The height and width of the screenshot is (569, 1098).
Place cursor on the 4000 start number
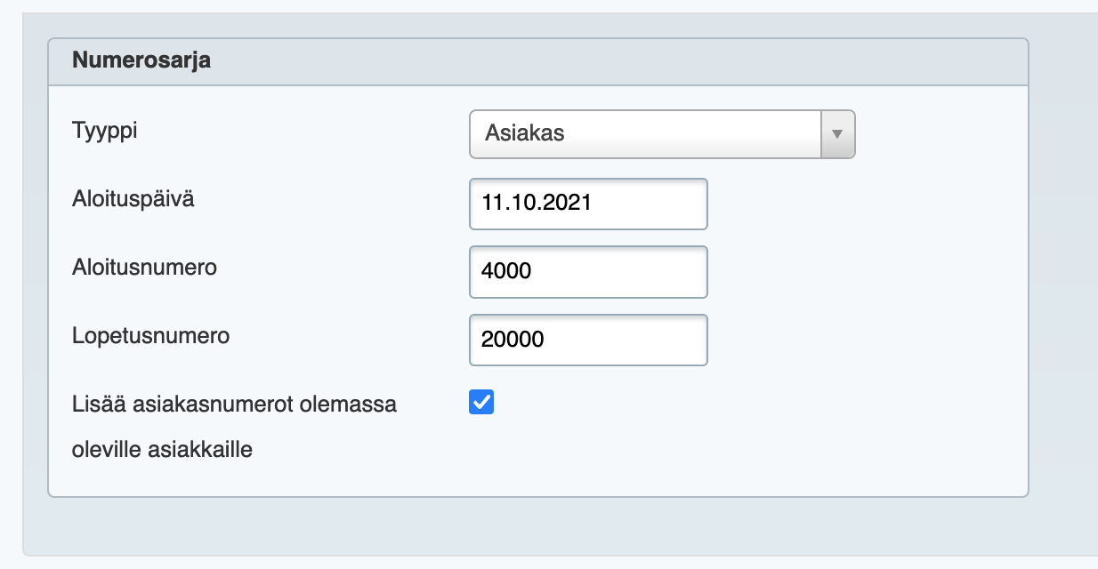(506, 271)
